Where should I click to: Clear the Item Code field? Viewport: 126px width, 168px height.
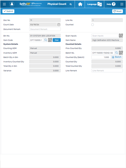coord(57,40)
